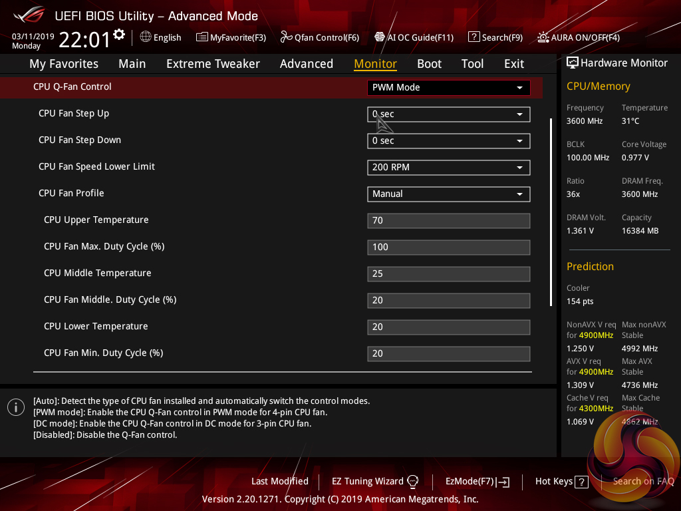This screenshot has height=511, width=681.
Task: Switch to the Main tab
Action: coord(132,64)
